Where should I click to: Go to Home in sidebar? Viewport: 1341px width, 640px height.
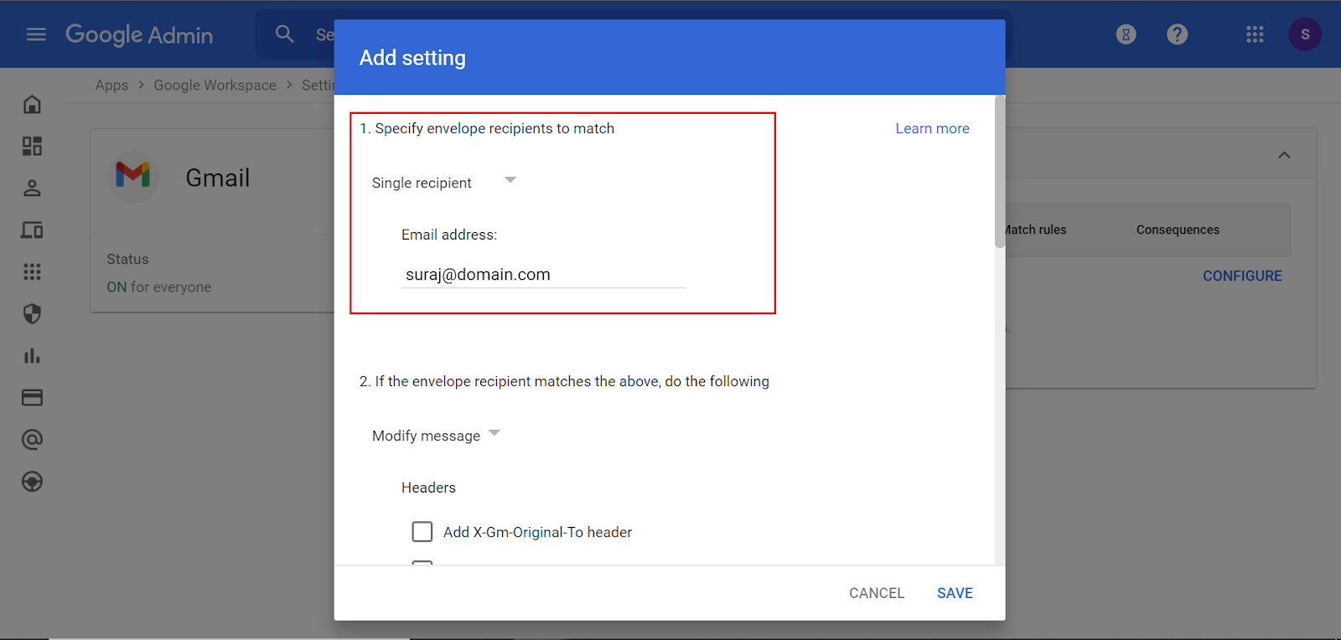coord(32,105)
